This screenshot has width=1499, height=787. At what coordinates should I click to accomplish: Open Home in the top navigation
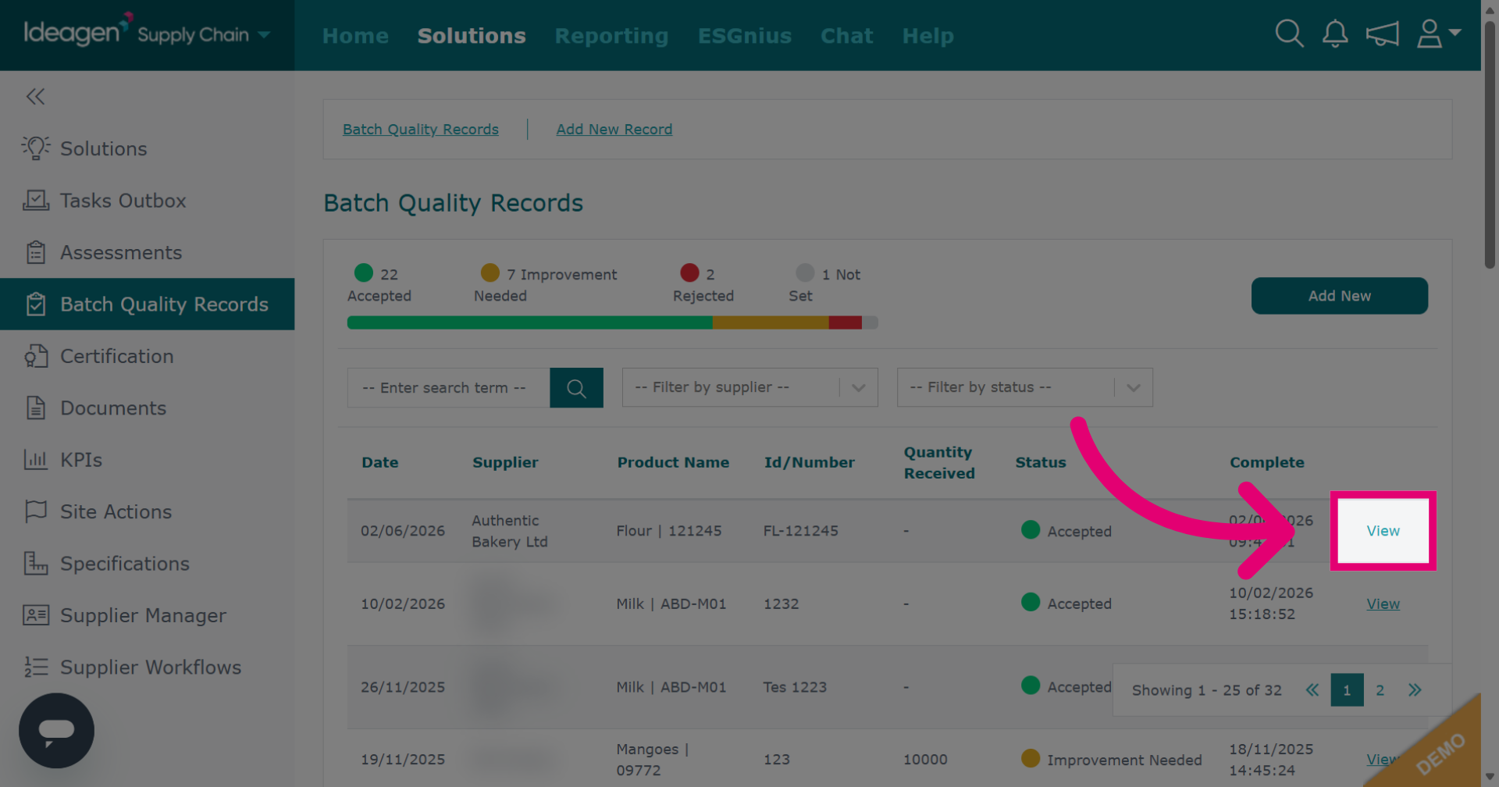355,36
